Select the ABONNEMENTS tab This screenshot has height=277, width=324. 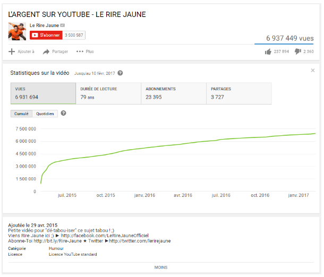pyautogui.click(x=174, y=93)
